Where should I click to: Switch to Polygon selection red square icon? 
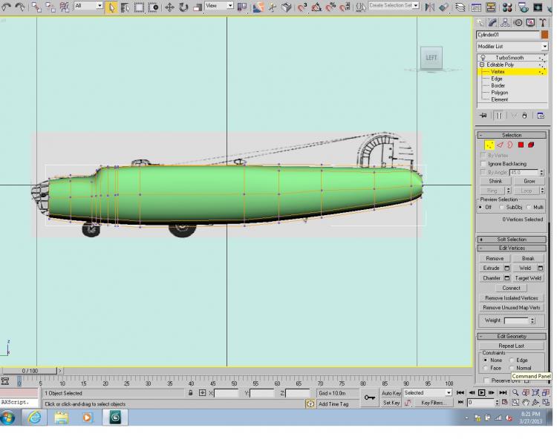pyautogui.click(x=521, y=145)
